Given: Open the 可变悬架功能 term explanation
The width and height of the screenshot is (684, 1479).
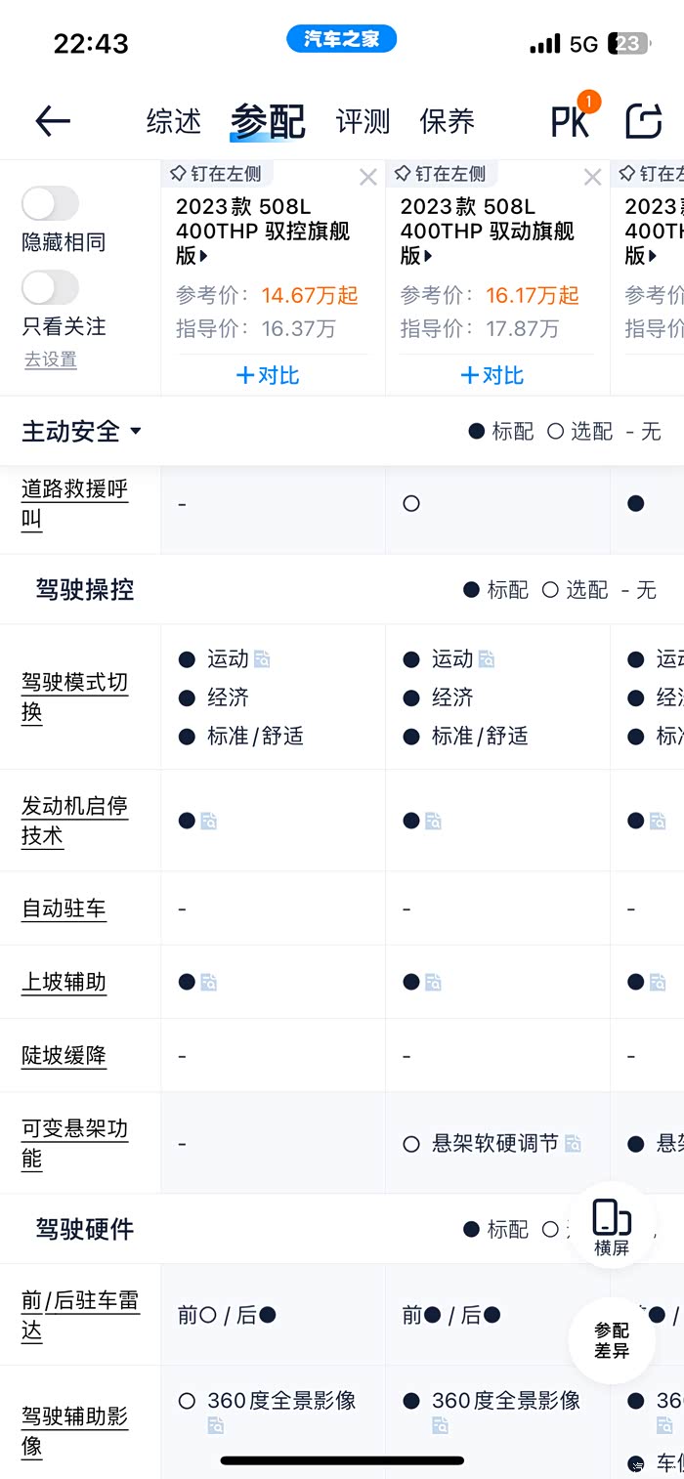Looking at the screenshot, I should 75,1143.
